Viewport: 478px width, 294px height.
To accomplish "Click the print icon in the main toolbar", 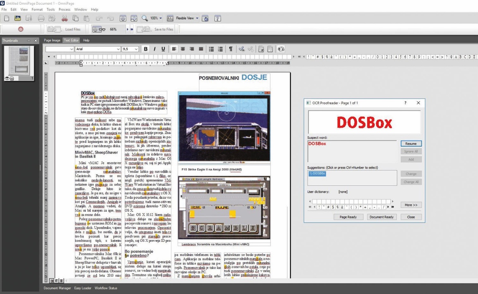I will pos(41,18).
